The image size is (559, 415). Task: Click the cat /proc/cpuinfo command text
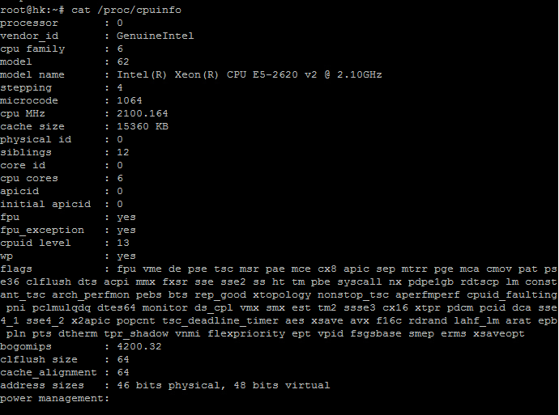coord(126,10)
